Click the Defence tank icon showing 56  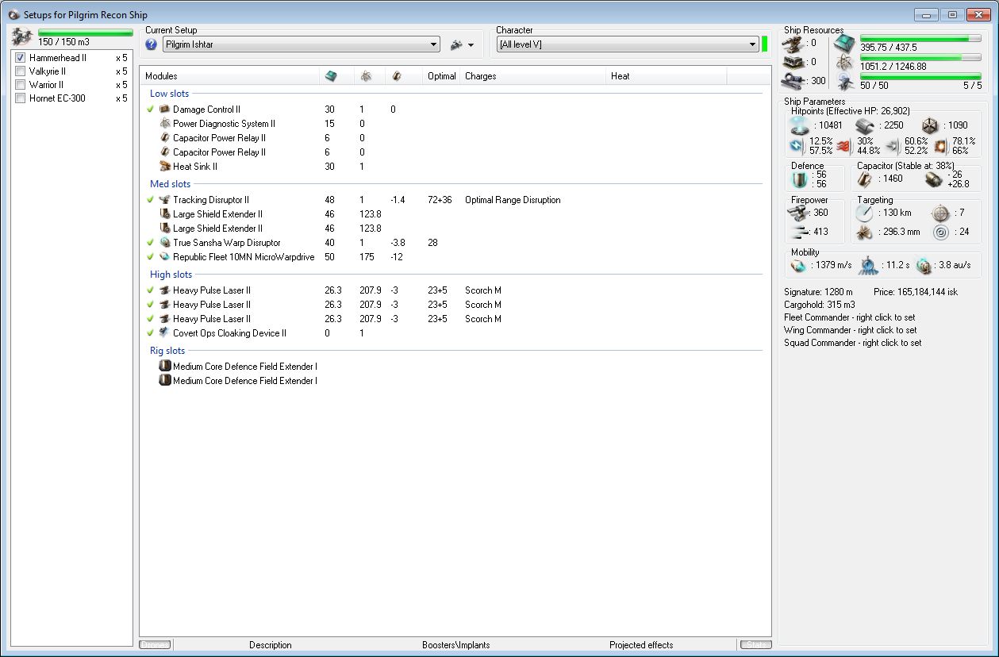[801, 179]
